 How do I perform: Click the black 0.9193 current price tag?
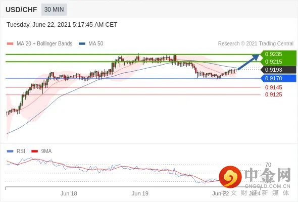(278, 70)
